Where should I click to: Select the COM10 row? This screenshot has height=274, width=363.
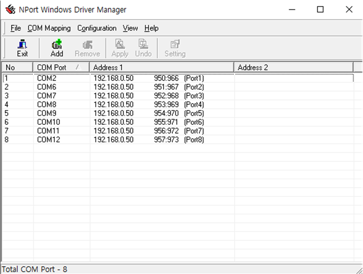(x=178, y=122)
